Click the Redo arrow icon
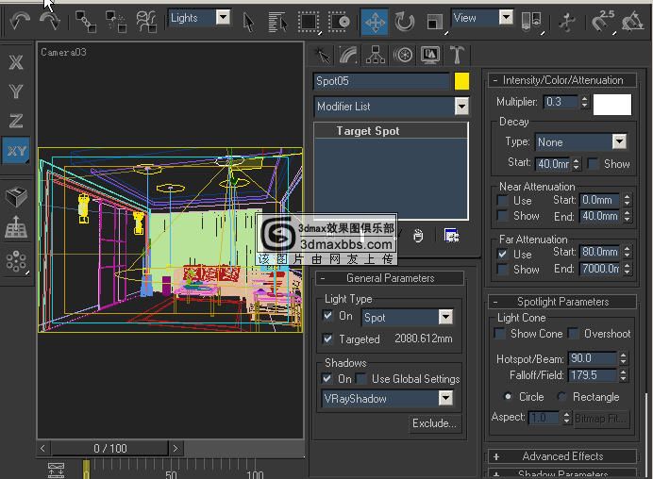Viewport: 653px width, 479px height. (x=50, y=21)
